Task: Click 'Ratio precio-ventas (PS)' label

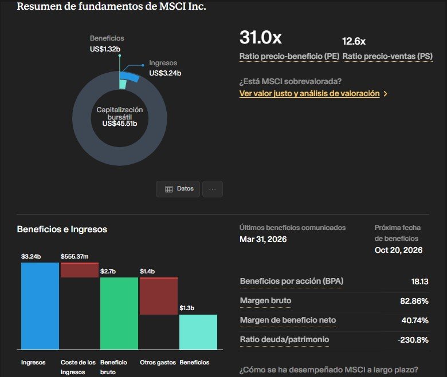Action: coord(387,56)
